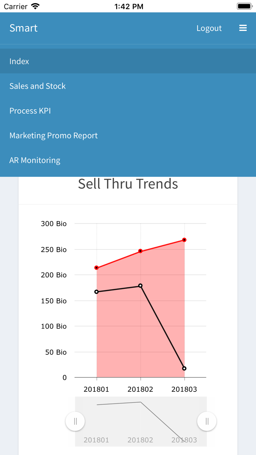Click the black line peak at 201802
The image size is (256, 455).
(140, 286)
